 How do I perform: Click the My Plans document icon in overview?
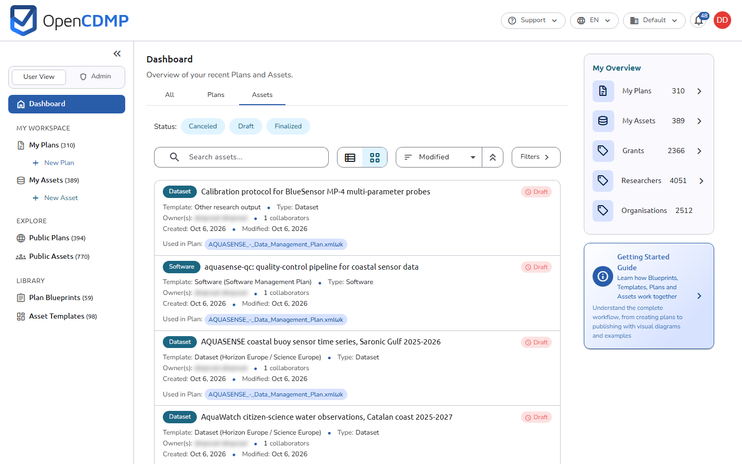(x=603, y=91)
